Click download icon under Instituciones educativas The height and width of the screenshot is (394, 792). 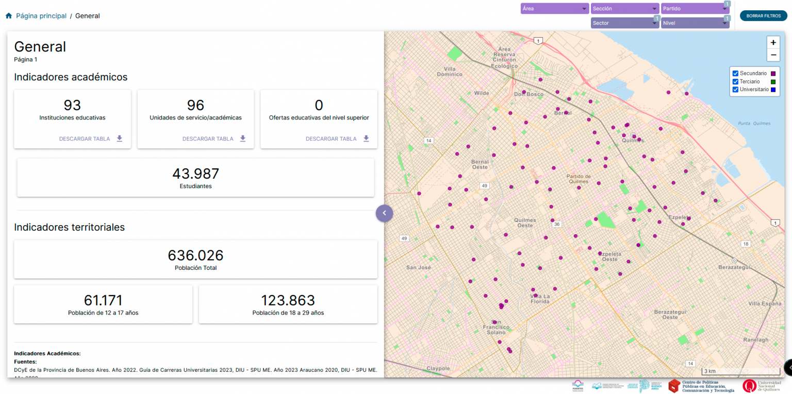point(120,139)
